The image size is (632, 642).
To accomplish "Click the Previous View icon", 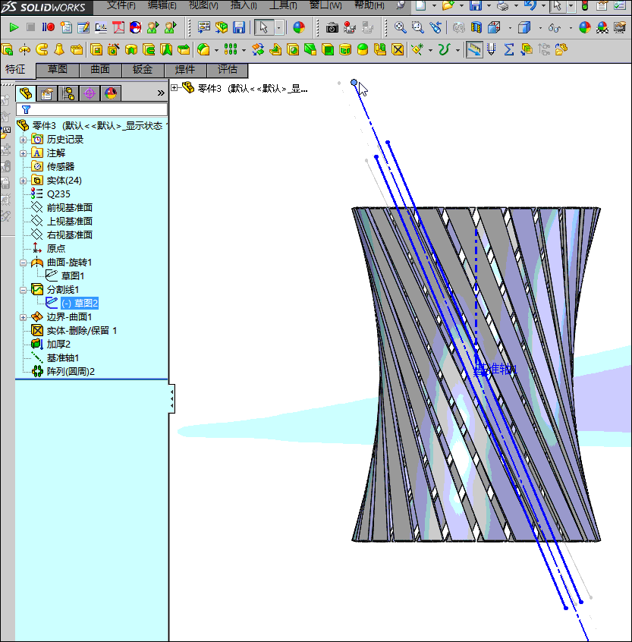I will 435,27.
